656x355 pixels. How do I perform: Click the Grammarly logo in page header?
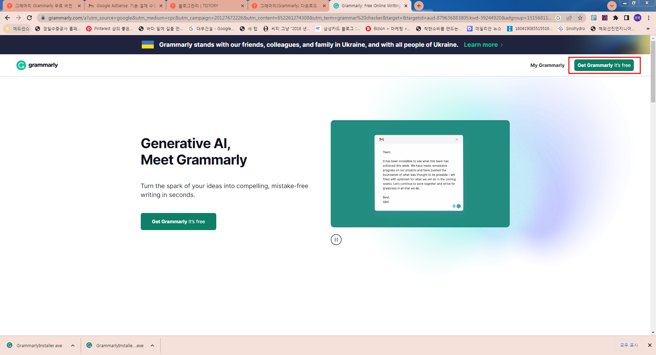click(37, 65)
